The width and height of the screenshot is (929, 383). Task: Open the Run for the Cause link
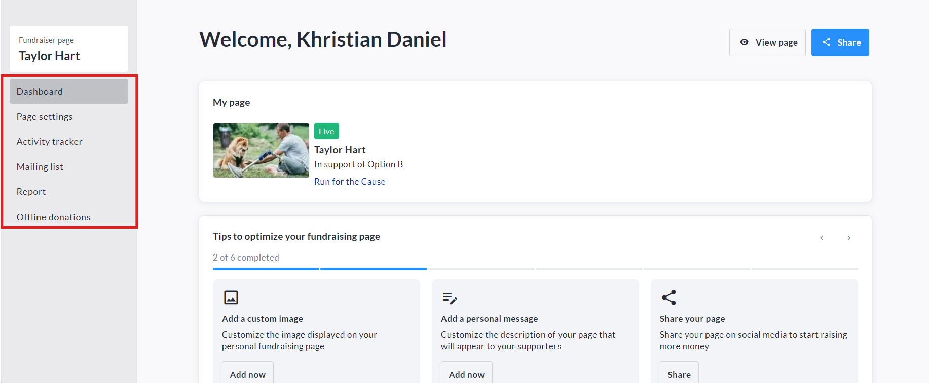(x=350, y=182)
